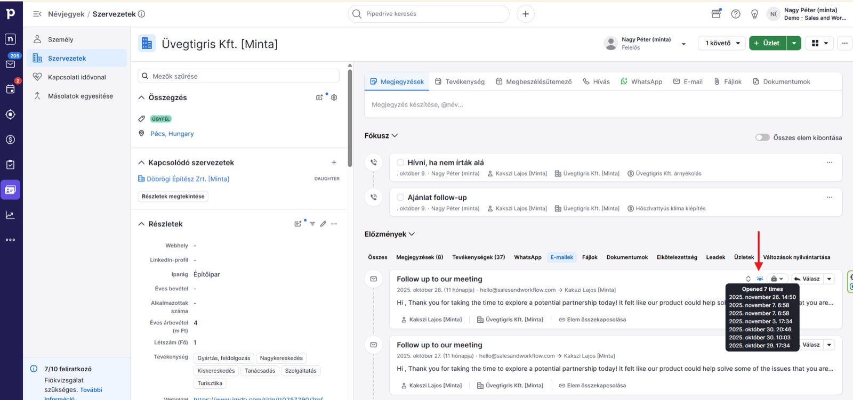Open the 1 követő dropdown
The image size is (853, 400).
[722, 43]
